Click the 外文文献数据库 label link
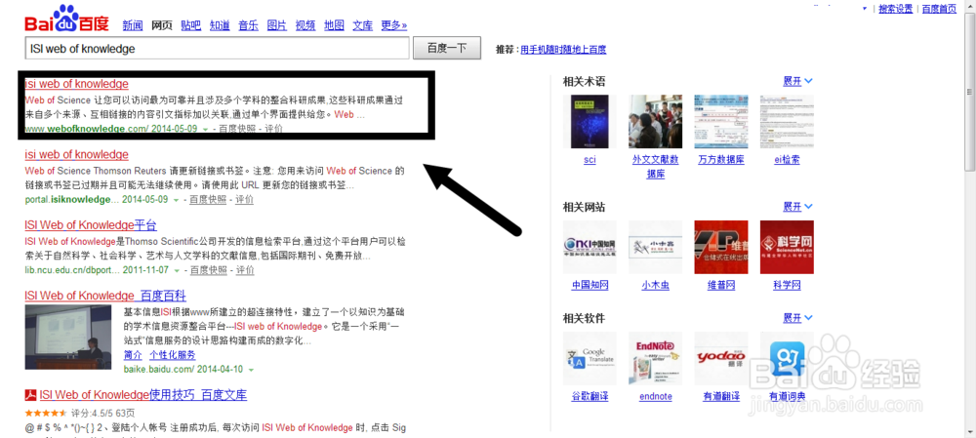 [x=656, y=167]
